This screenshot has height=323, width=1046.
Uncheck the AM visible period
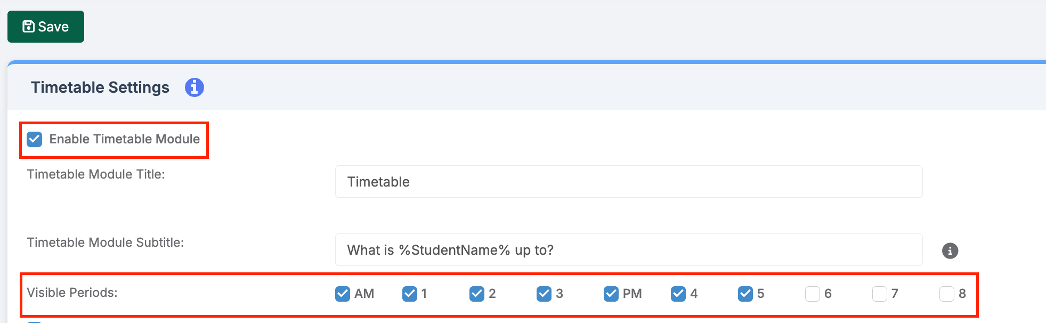[x=343, y=294]
